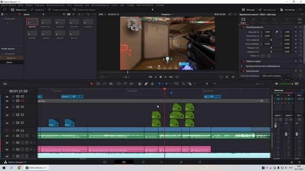Open the flag color dropdown arrow
This screenshot has height=171, width=305.
(x=163, y=84)
